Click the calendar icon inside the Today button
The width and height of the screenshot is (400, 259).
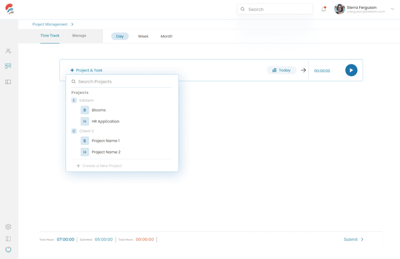275,70
